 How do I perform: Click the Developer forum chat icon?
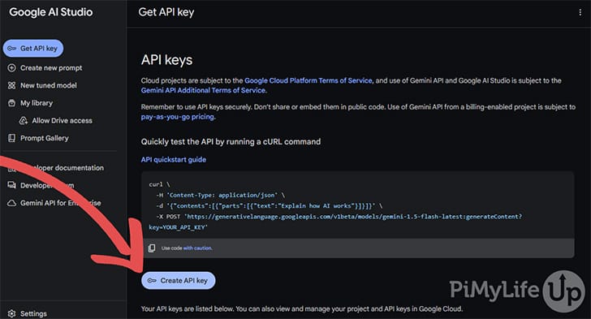(11, 185)
